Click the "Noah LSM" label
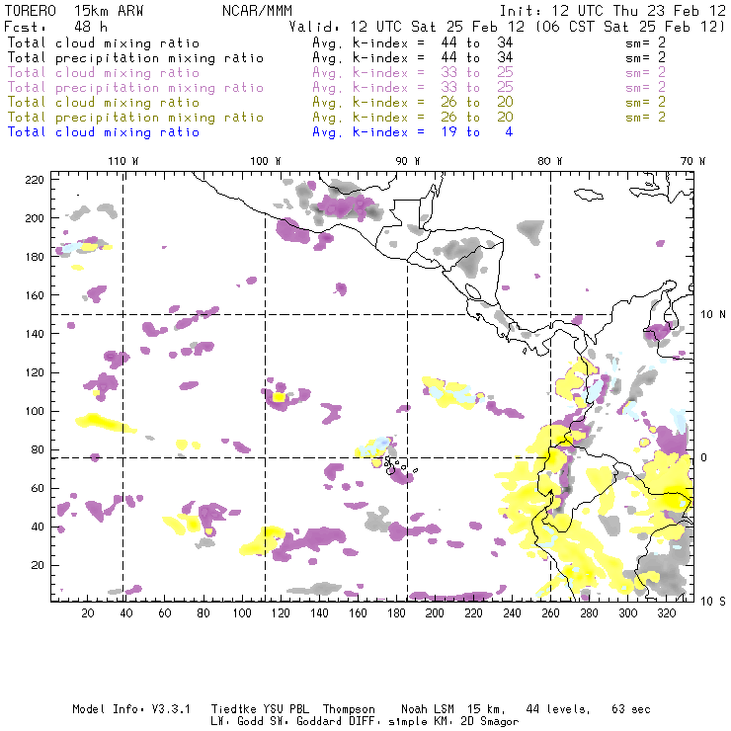 (x=428, y=709)
